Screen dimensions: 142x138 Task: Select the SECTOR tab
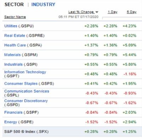coord(14,5)
